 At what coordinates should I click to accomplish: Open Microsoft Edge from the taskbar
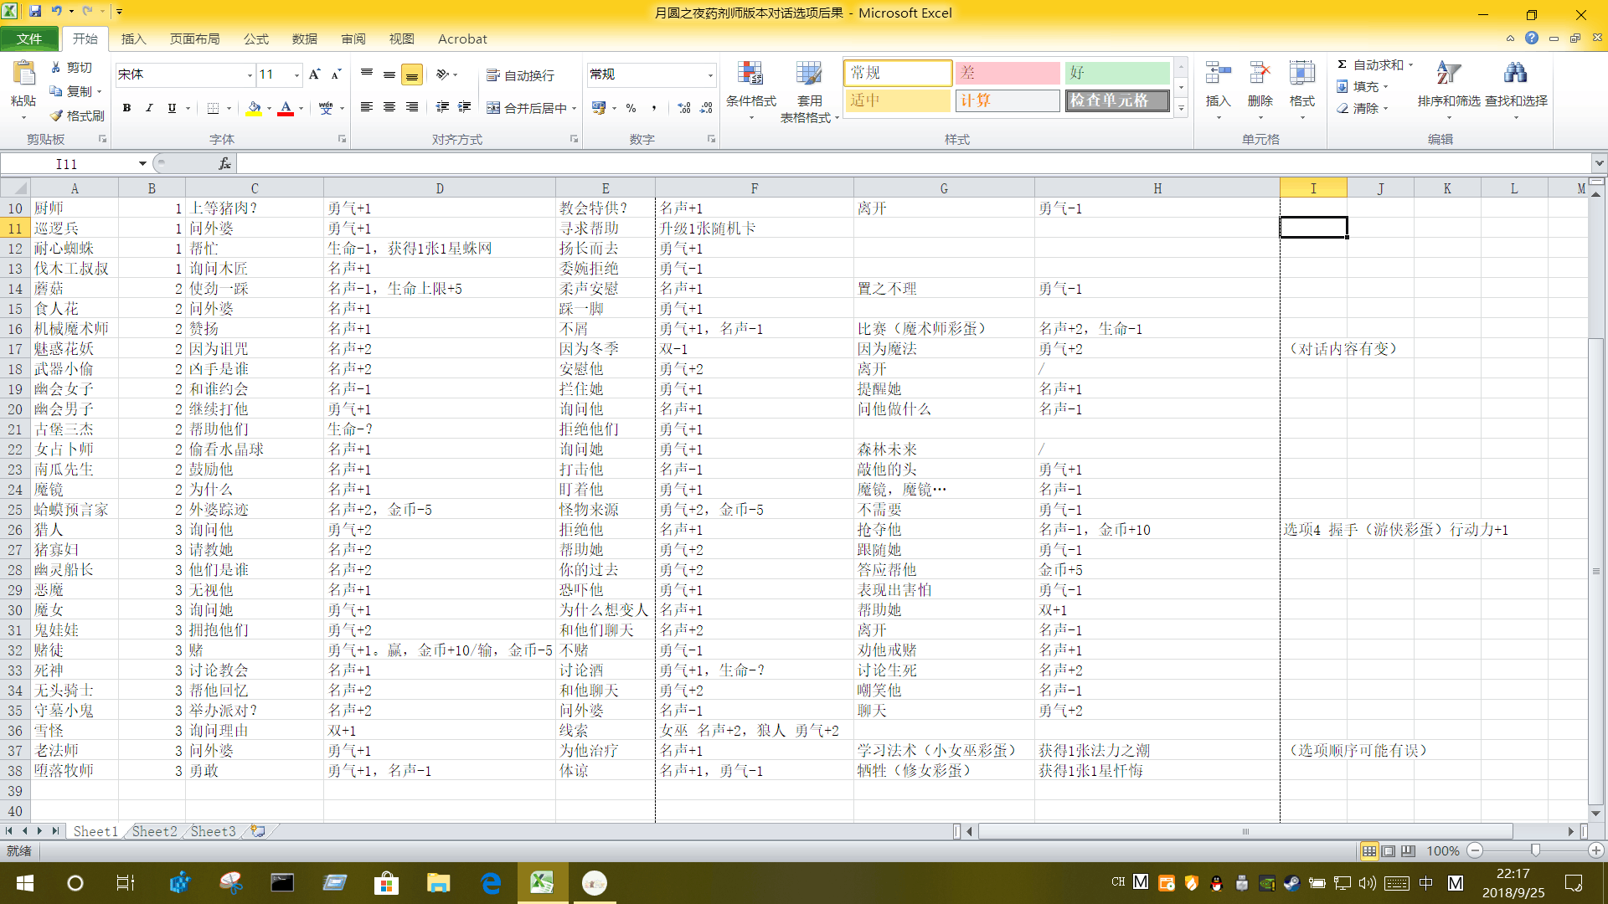pos(491,883)
